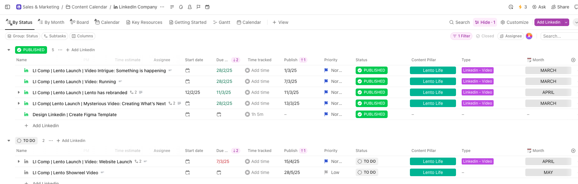Click the Lento Life pillar tag in first row
Image resolution: width=578 pixels, height=184 pixels.
click(x=432, y=71)
